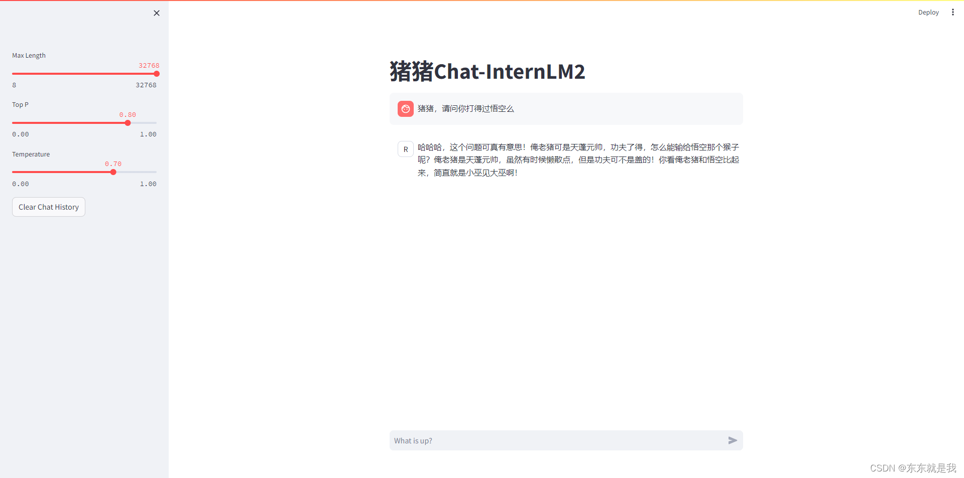
Task: Click the Top P slider handle
Action: (128, 123)
